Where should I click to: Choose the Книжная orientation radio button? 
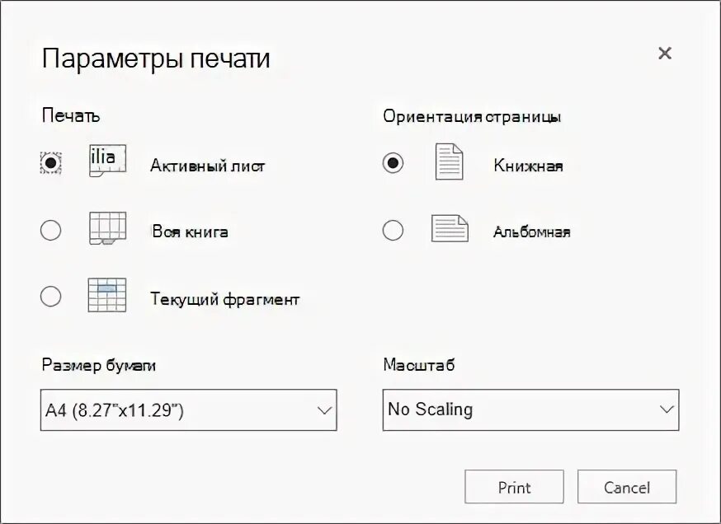pyautogui.click(x=393, y=162)
